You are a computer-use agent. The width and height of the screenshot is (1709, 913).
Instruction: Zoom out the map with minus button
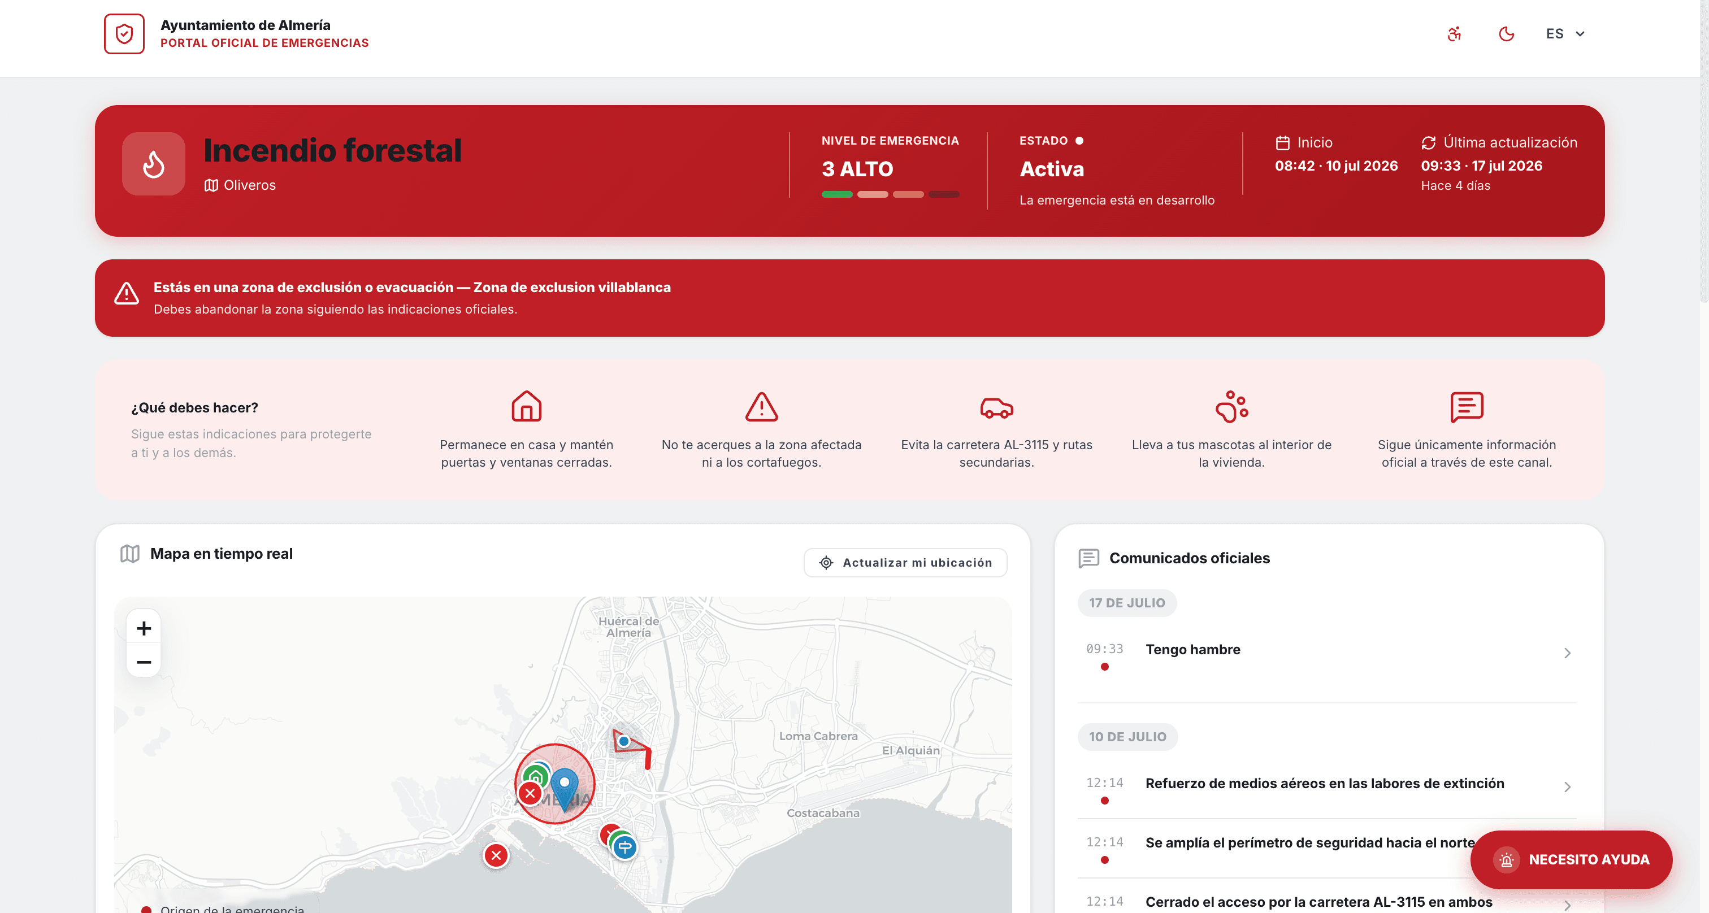point(144,662)
